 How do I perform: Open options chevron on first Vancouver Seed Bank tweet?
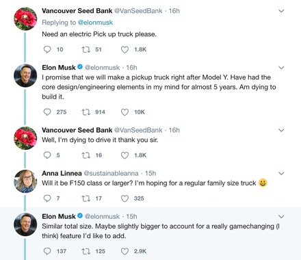281,11
